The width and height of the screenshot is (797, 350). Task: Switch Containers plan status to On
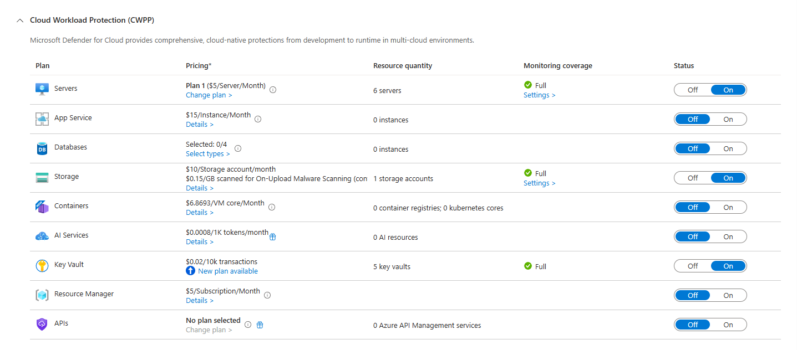click(x=728, y=207)
